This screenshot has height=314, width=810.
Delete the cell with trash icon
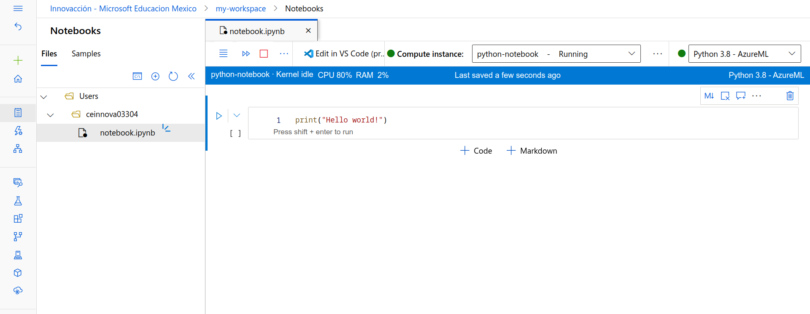pos(790,96)
